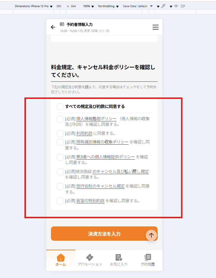This screenshot has width=216, height=278.
Task: Check すべての規定及び約款に同意する checkbox
Action: [60, 107]
